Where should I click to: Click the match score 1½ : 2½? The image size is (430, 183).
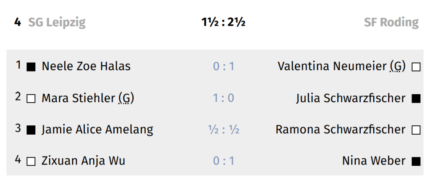click(x=223, y=22)
